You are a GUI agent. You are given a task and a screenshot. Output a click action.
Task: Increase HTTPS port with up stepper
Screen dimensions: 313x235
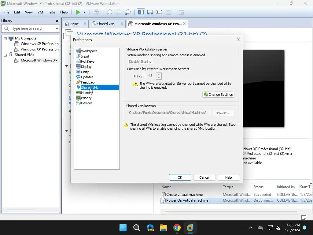click(x=159, y=74)
